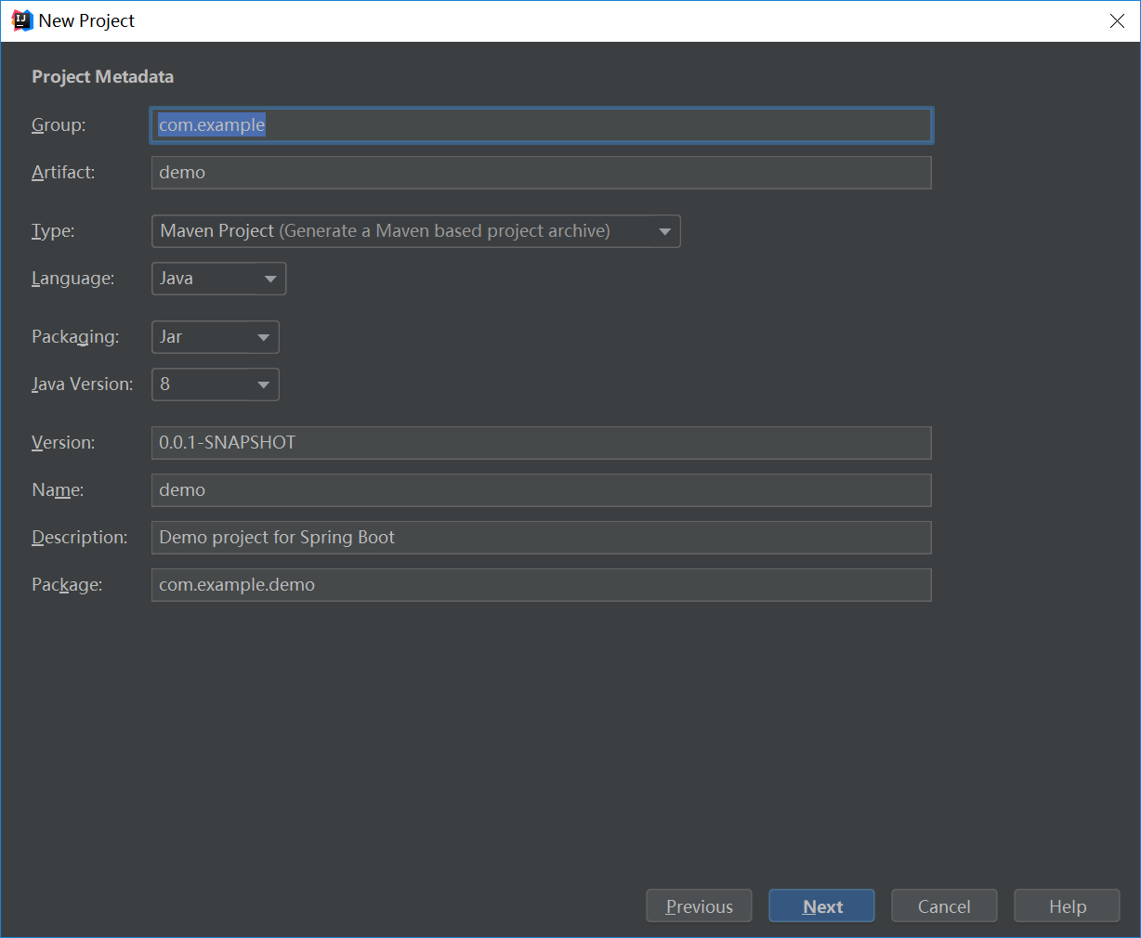Click the Artifact label
Image resolution: width=1141 pixels, height=938 pixels.
tap(63, 173)
